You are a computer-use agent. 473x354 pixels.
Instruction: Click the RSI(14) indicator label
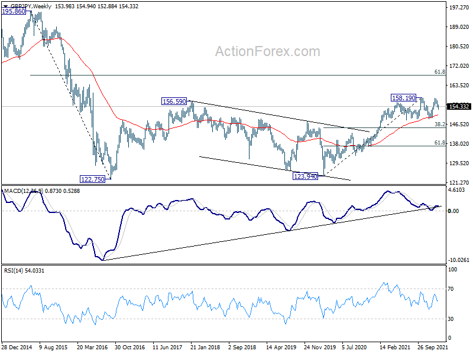[x=14, y=271]
